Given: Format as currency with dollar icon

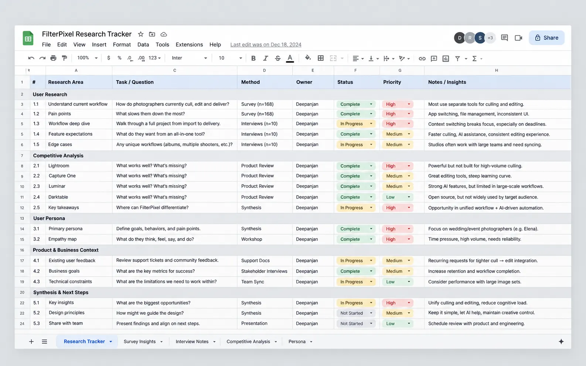Looking at the screenshot, I should coord(109,58).
